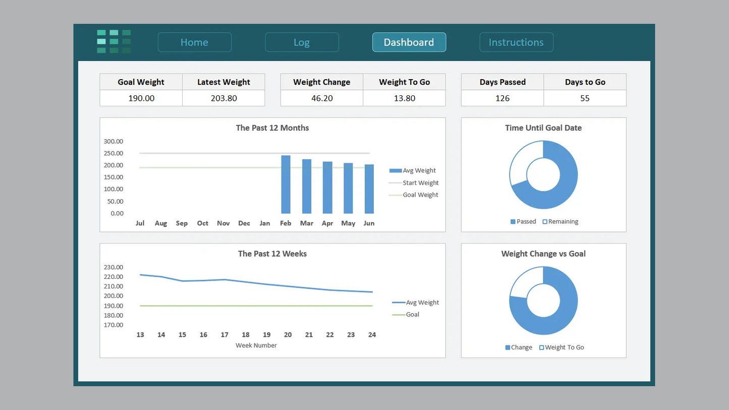Image resolution: width=729 pixels, height=410 pixels.
Task: Select the Jun bar in monthly chart
Action: pos(369,189)
